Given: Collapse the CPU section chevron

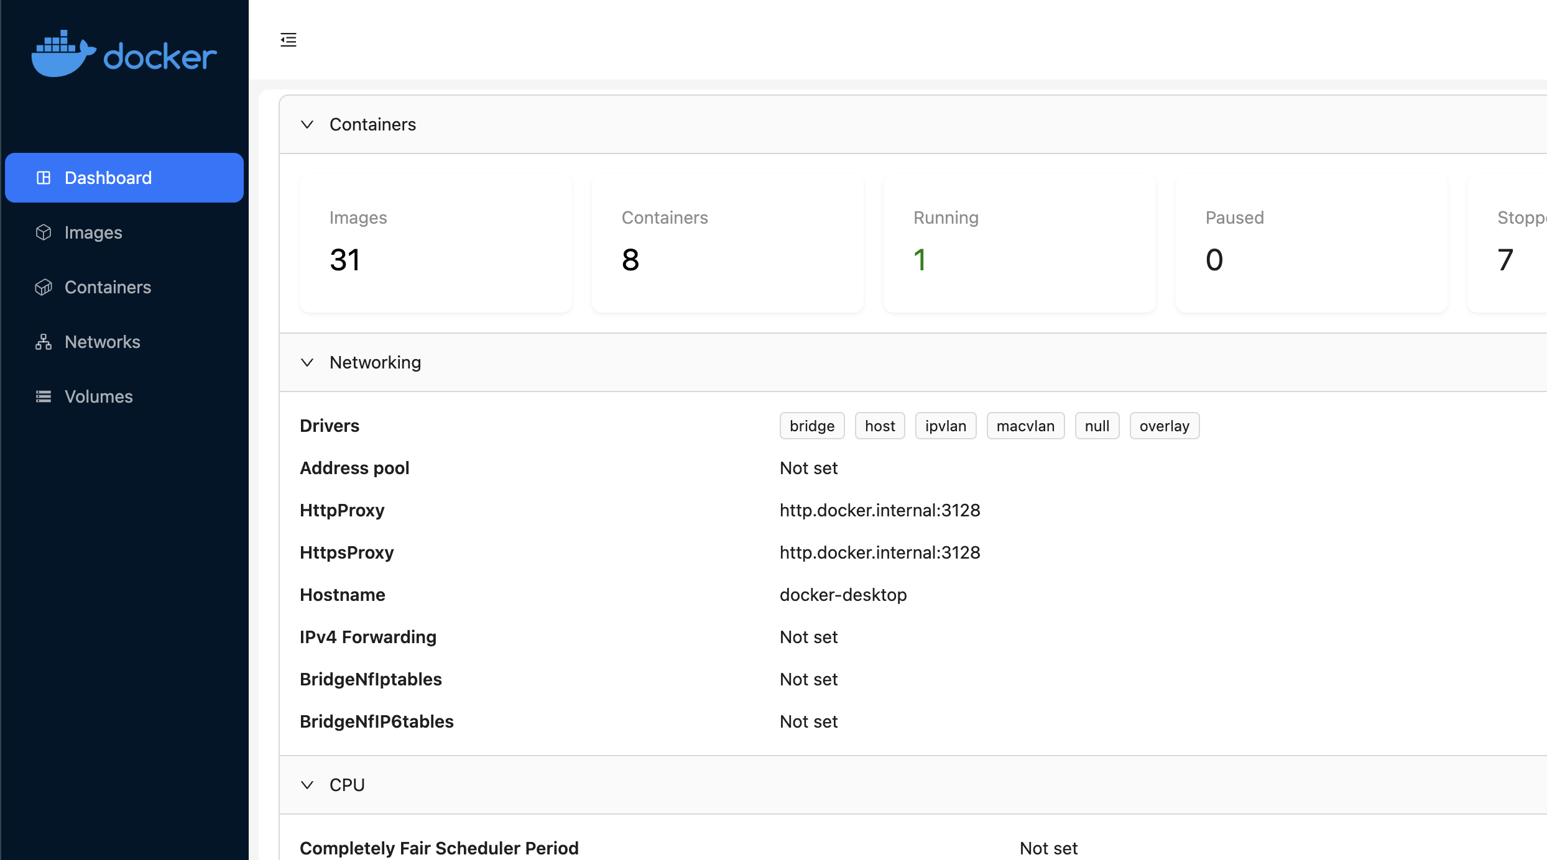Looking at the screenshot, I should point(307,785).
